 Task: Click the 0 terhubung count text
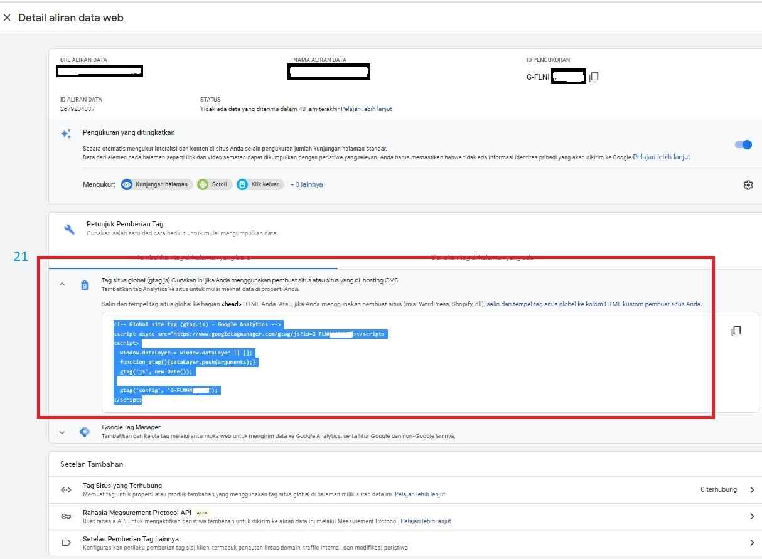(x=719, y=489)
